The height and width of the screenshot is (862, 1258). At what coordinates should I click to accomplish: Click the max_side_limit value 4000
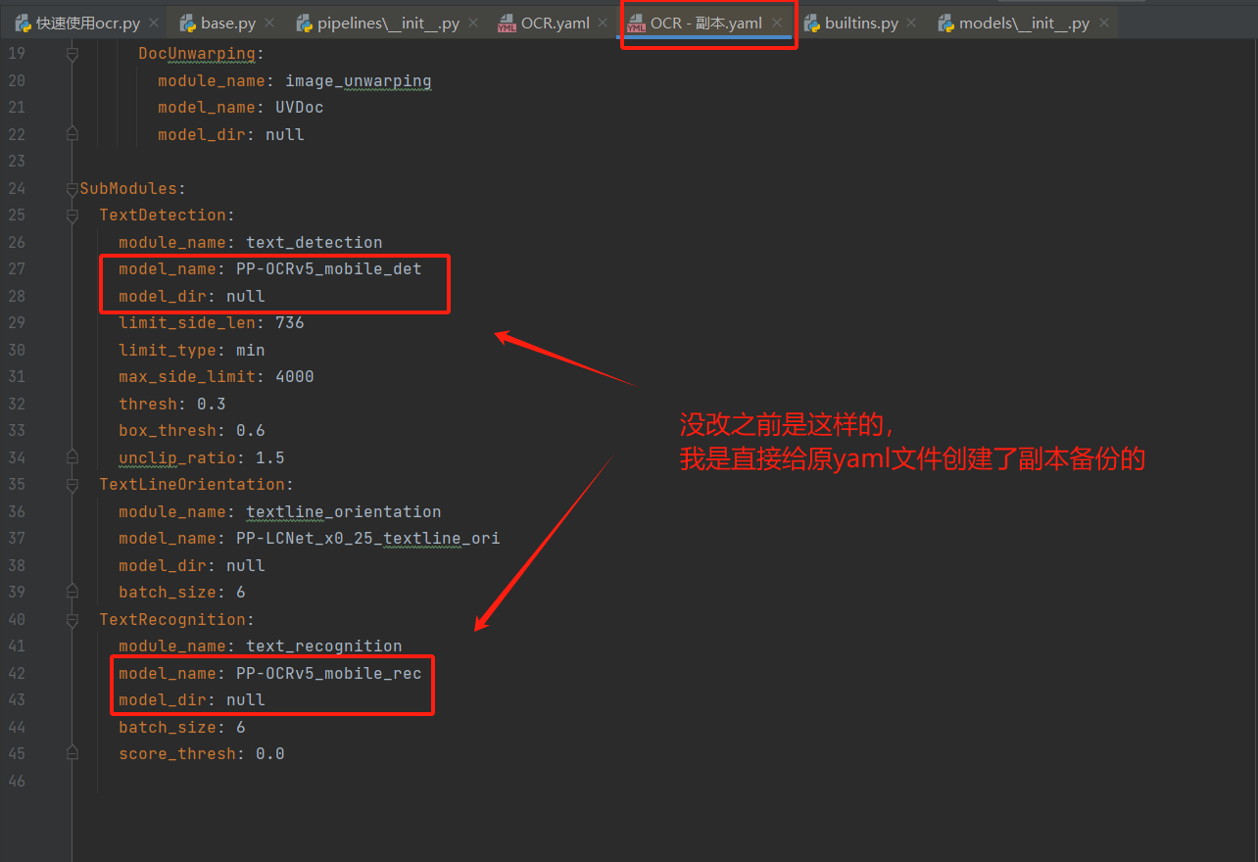(x=294, y=377)
